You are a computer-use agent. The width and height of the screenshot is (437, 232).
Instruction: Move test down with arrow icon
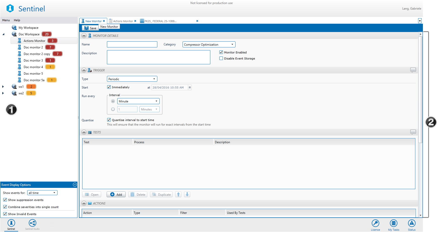pyautogui.click(x=187, y=194)
